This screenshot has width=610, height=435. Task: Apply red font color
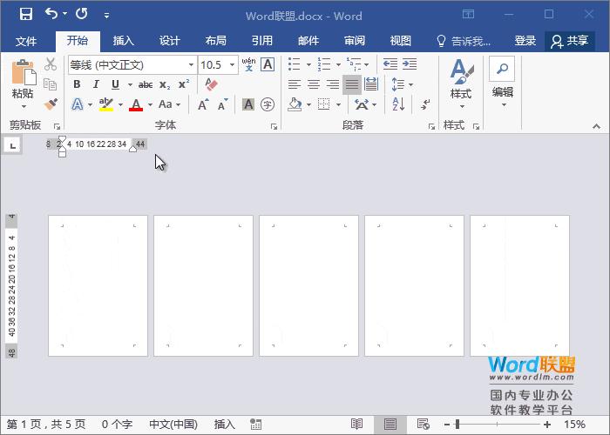136,104
